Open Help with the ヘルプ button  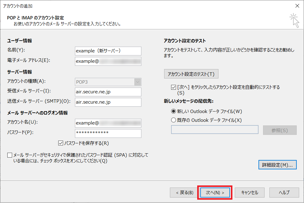click(x=284, y=192)
